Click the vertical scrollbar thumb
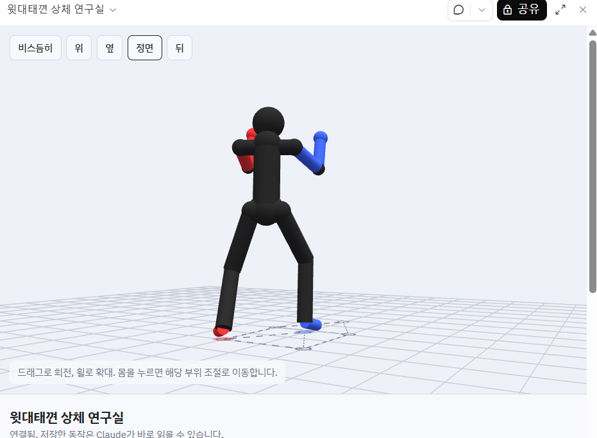The width and height of the screenshot is (597, 438). click(593, 167)
